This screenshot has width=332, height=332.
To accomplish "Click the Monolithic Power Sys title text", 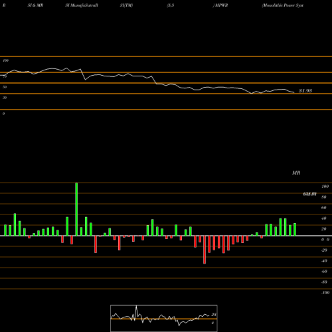I will pos(283,5).
